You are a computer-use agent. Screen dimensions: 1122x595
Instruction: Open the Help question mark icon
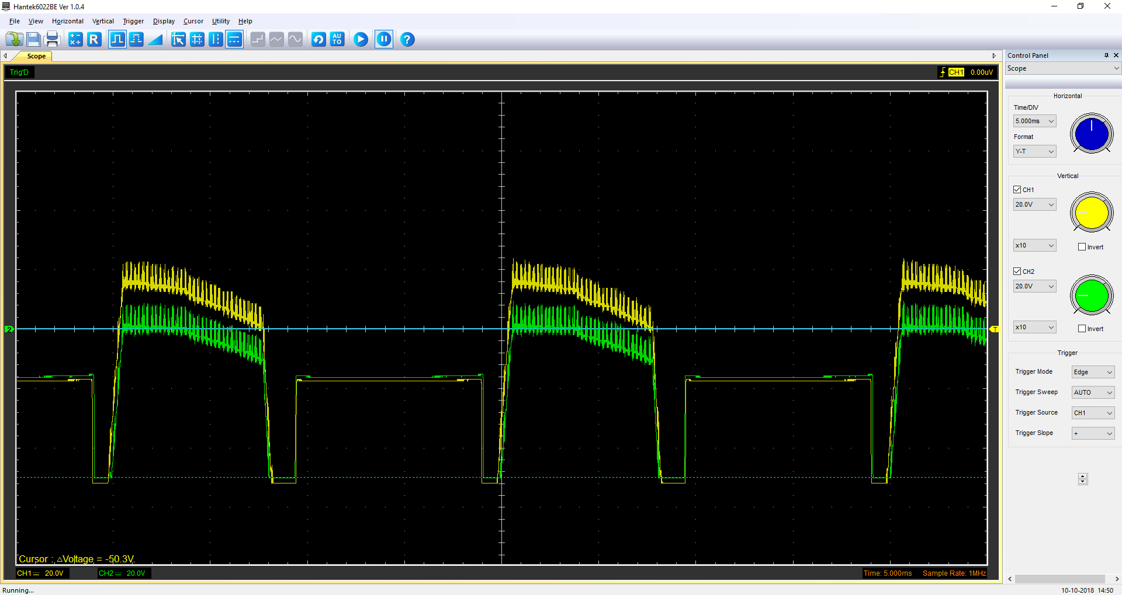coord(407,40)
